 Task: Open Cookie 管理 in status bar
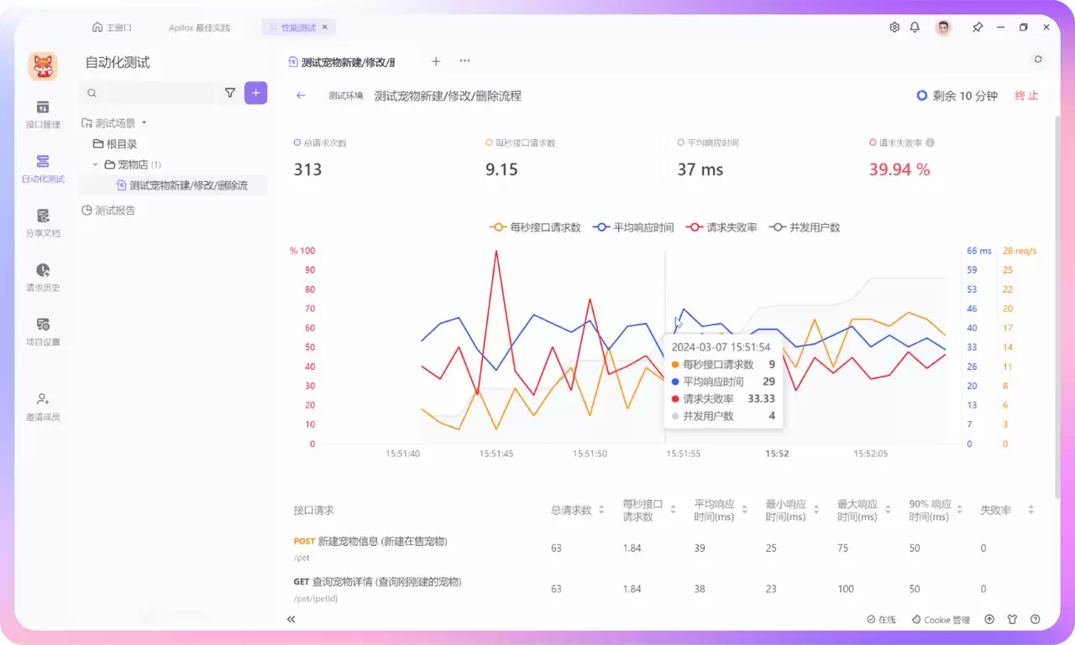pyautogui.click(x=941, y=620)
